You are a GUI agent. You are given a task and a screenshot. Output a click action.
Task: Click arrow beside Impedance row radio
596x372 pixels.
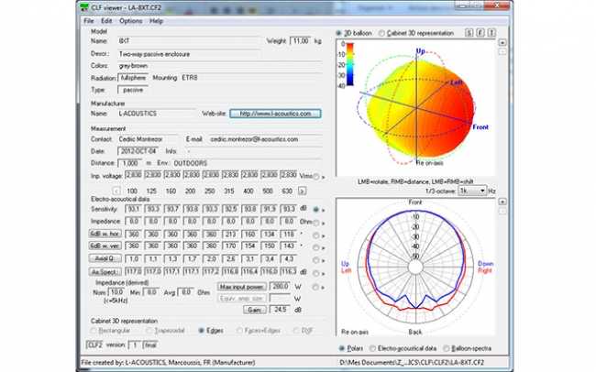tap(324, 223)
